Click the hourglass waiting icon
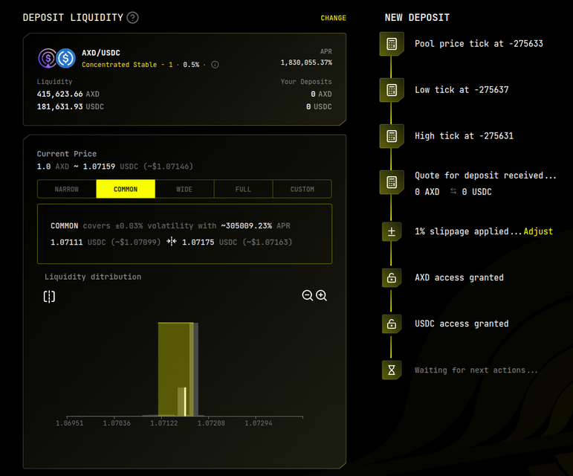573x476 pixels. click(x=391, y=370)
